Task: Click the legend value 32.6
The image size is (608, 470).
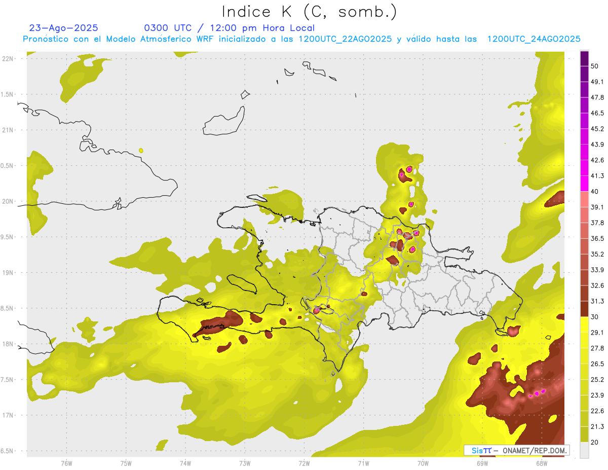Action: click(597, 285)
